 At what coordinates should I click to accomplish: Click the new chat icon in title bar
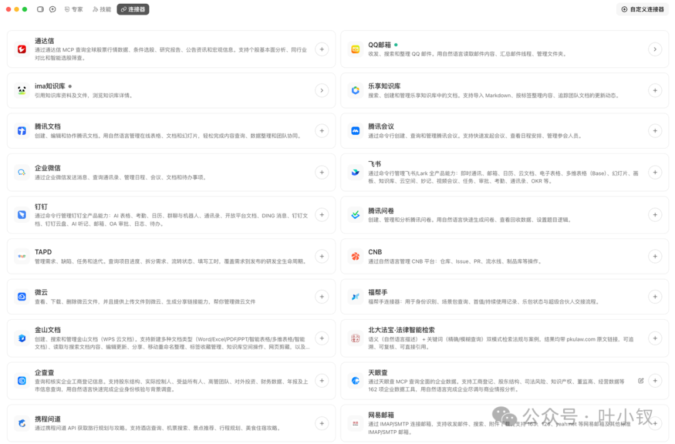pyautogui.click(x=52, y=9)
